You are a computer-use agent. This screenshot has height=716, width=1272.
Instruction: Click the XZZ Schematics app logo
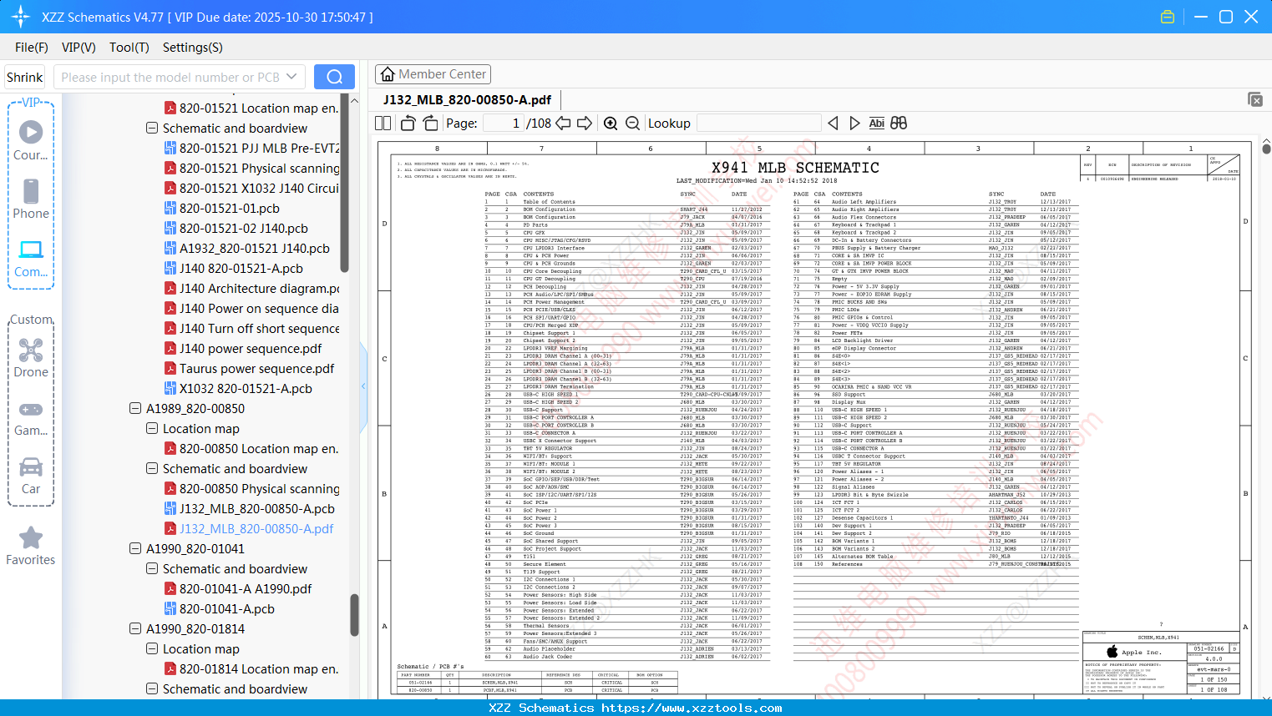pos(21,17)
